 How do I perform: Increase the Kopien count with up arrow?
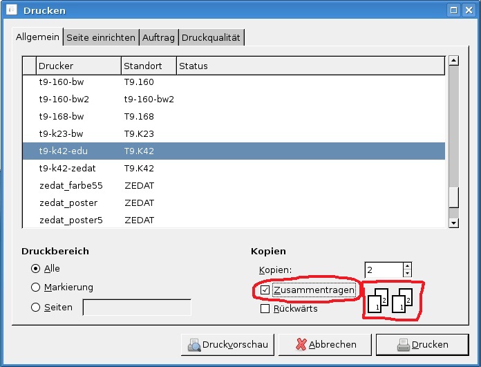point(407,266)
